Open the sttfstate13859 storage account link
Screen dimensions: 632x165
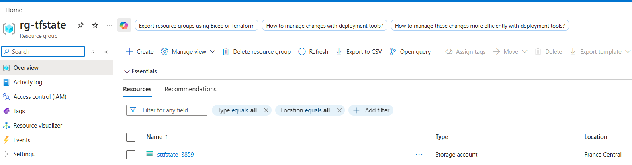175,155
